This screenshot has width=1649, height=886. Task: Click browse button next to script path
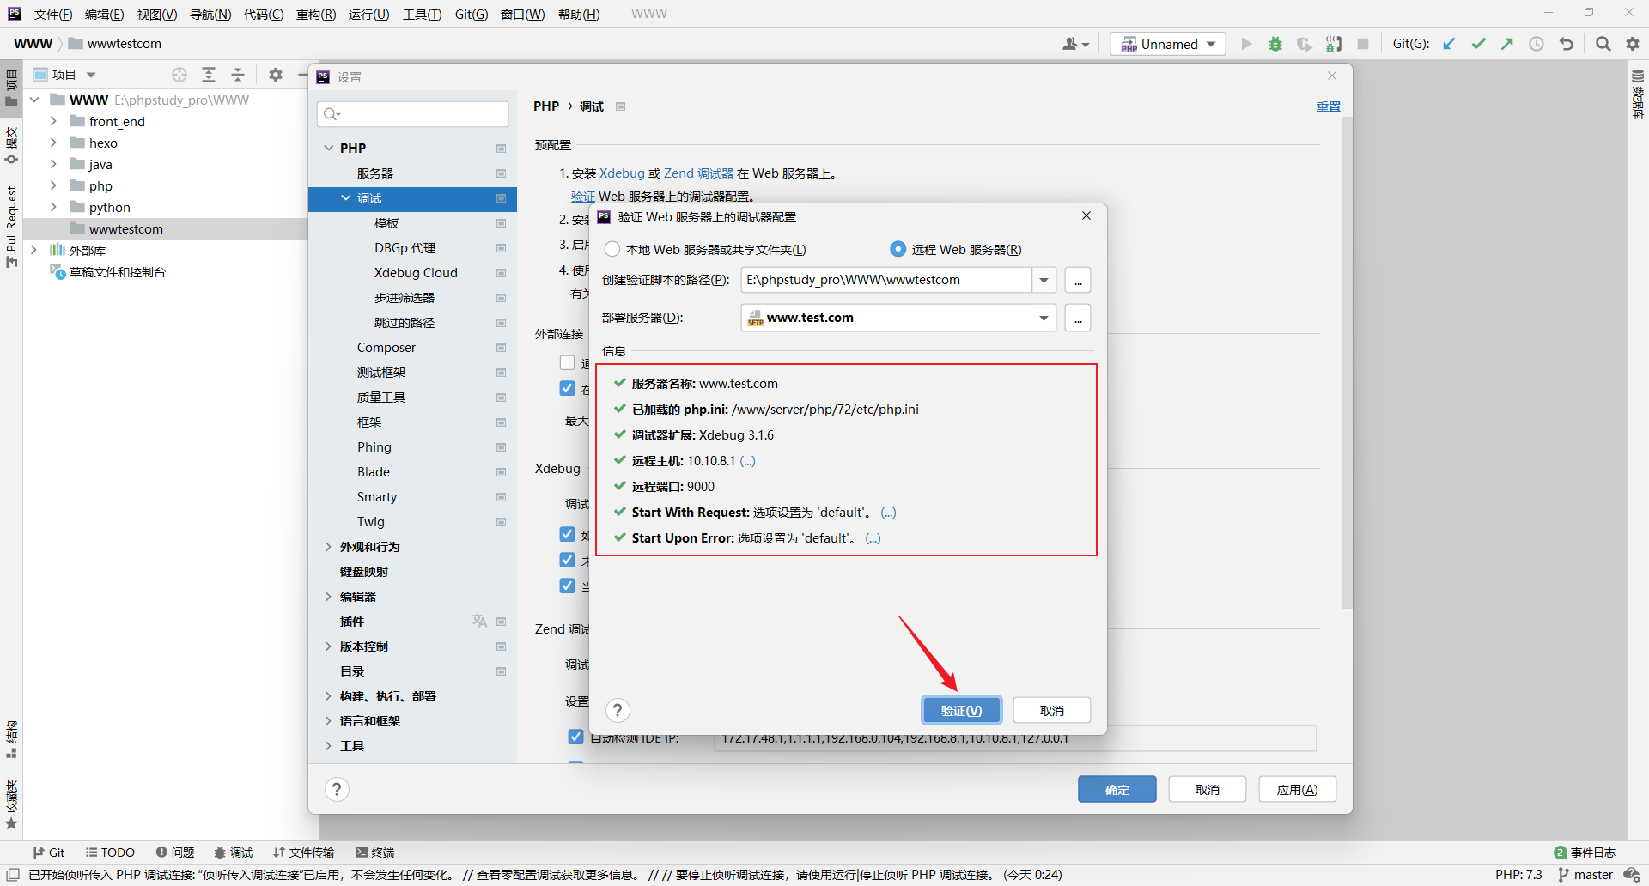tap(1078, 280)
